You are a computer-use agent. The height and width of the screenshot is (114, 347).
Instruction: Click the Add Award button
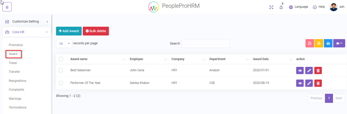[69, 31]
